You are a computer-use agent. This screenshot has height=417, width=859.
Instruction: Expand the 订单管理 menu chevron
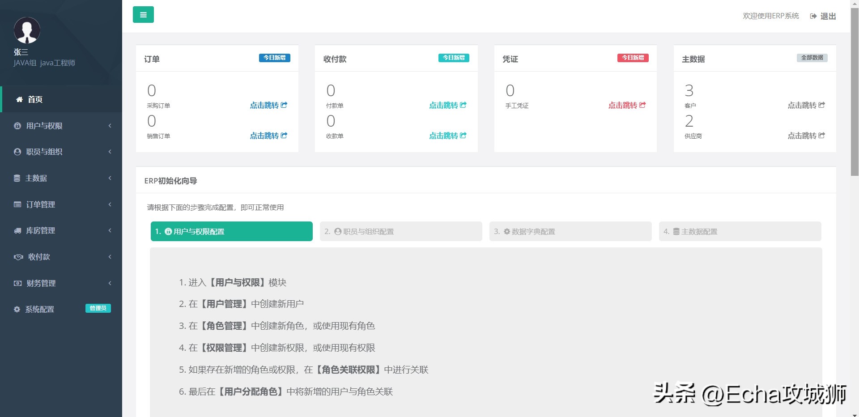110,204
